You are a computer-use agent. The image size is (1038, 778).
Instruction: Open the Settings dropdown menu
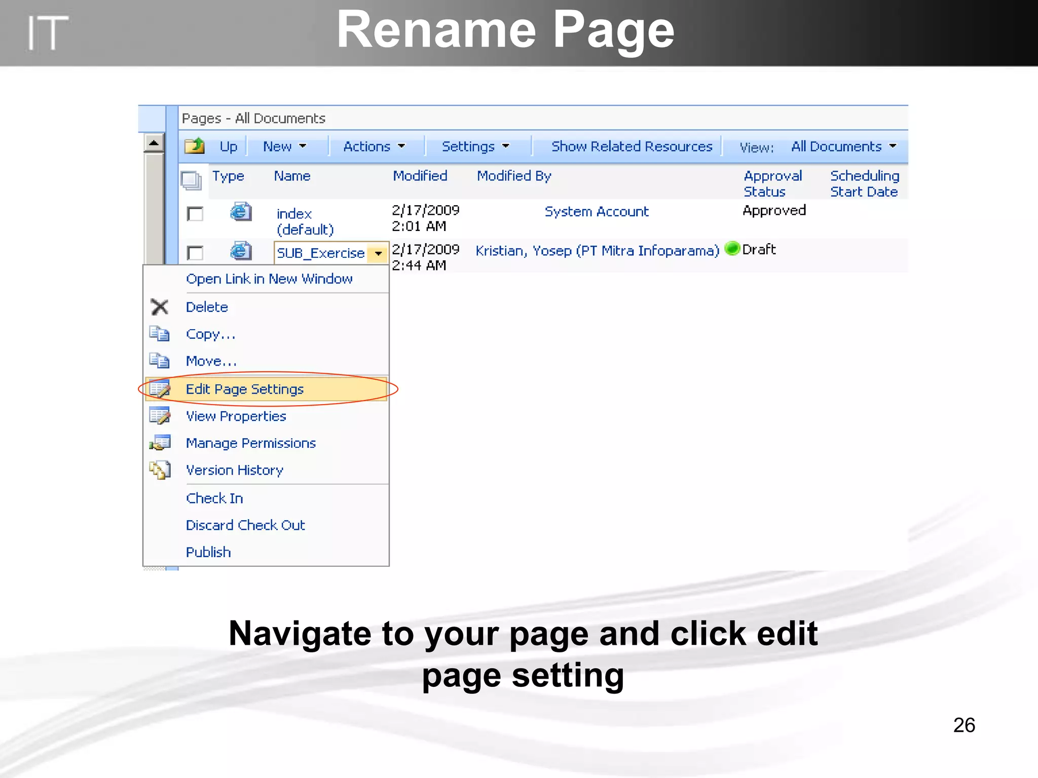click(475, 146)
